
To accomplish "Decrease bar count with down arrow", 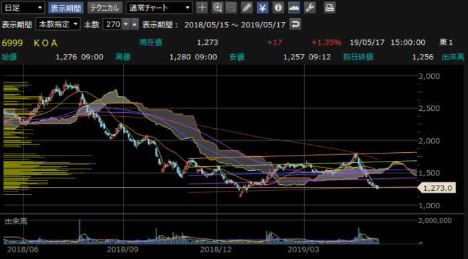I will [126, 24].
